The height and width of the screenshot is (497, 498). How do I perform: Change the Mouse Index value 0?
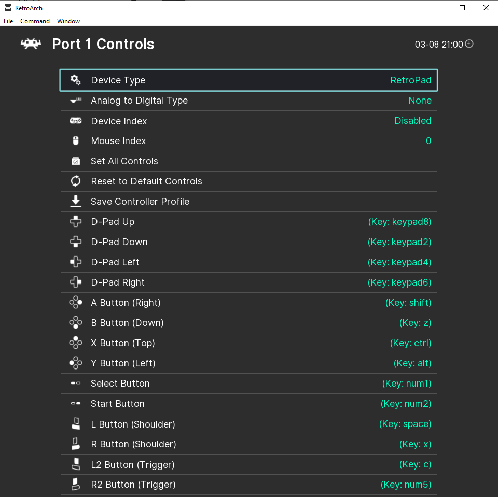click(428, 140)
